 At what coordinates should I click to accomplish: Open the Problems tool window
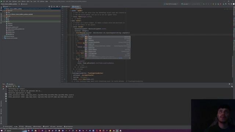click(29, 126)
